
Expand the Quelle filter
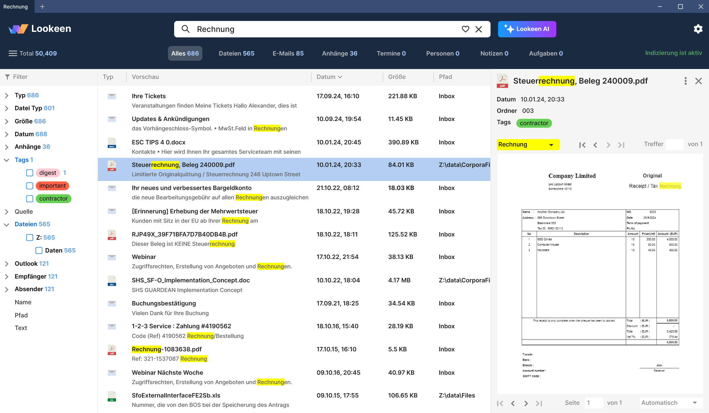click(x=6, y=212)
